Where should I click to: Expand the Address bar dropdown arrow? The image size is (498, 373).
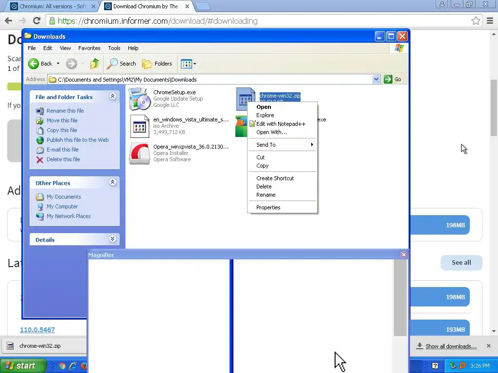[x=376, y=79]
